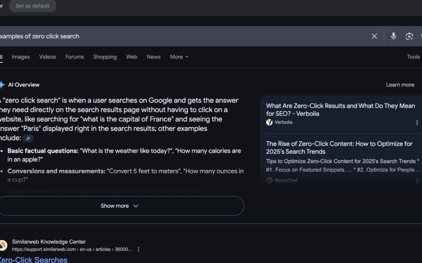The image size is (422, 263).
Task: Click the Similarweb favicon logo
Action: [3, 245]
